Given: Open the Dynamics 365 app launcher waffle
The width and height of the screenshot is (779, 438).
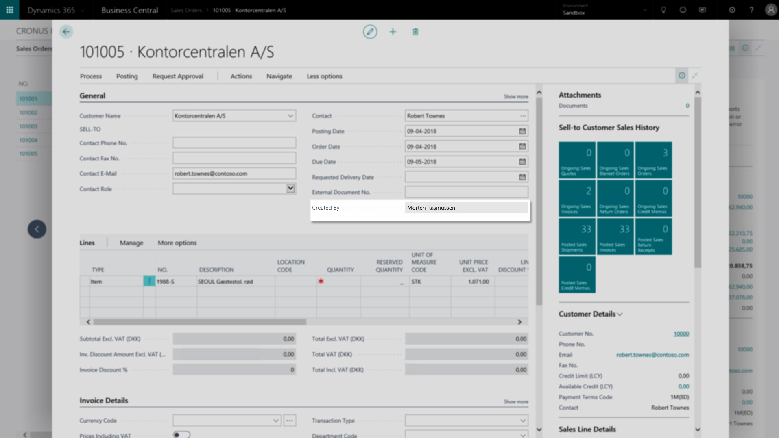Looking at the screenshot, I should 9,10.
